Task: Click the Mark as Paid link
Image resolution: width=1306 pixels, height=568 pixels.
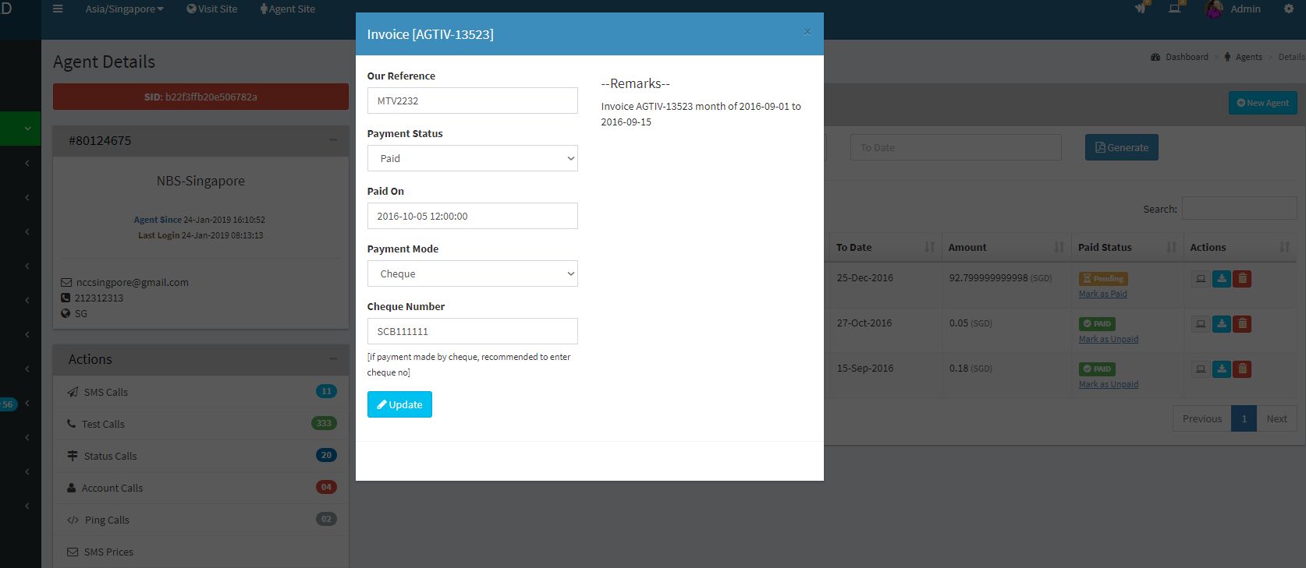Action: point(1102,294)
